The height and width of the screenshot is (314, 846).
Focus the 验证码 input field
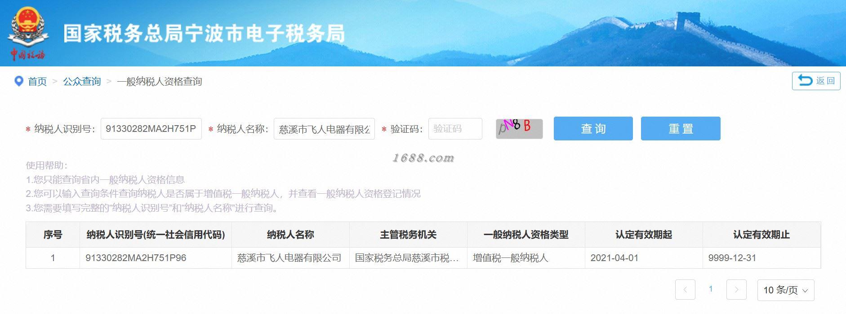pos(455,129)
